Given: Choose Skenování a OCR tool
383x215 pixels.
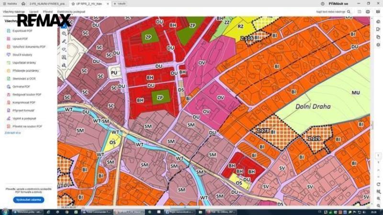Looking at the screenshot, I should coord(24,78).
